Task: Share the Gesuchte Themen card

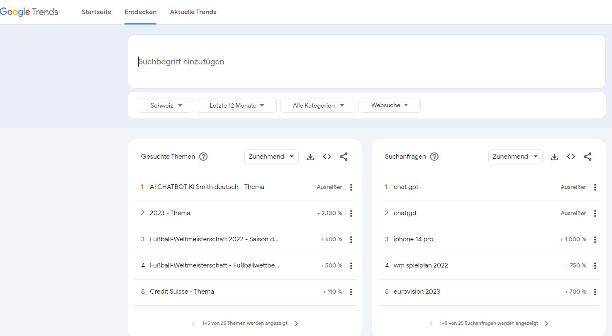Action: (x=344, y=157)
